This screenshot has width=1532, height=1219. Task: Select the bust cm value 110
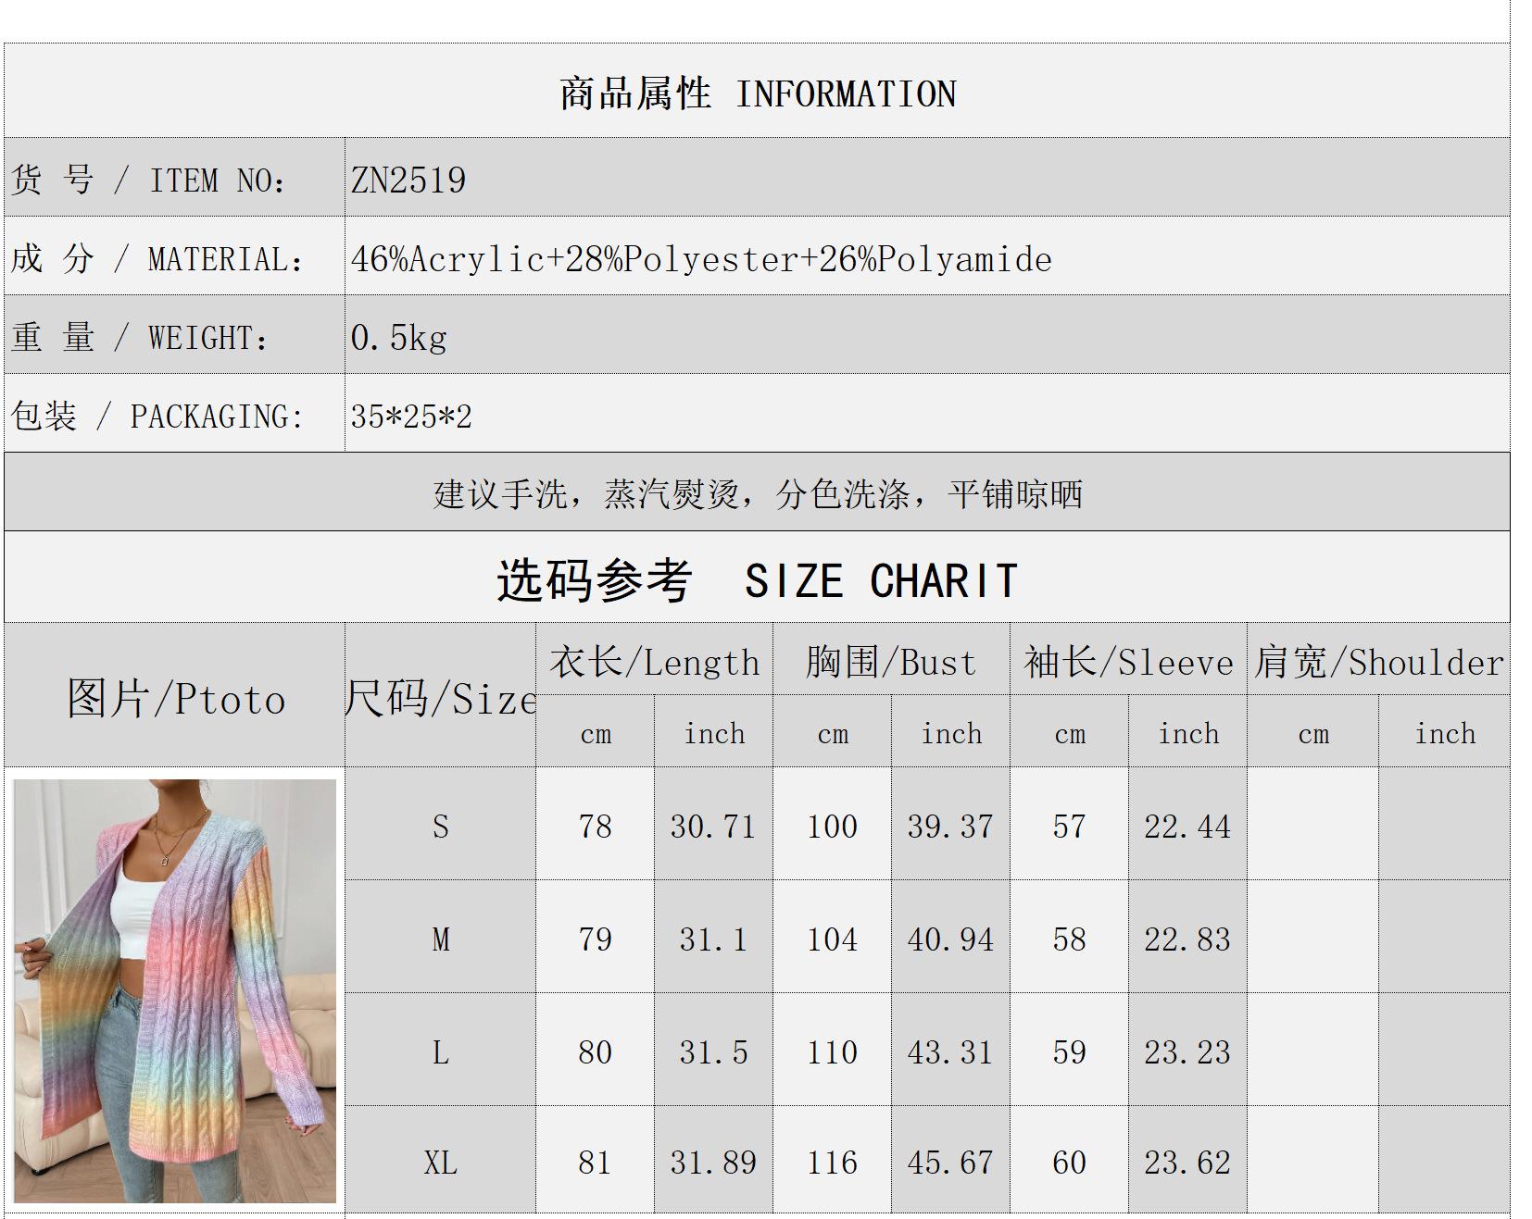[x=832, y=1051]
